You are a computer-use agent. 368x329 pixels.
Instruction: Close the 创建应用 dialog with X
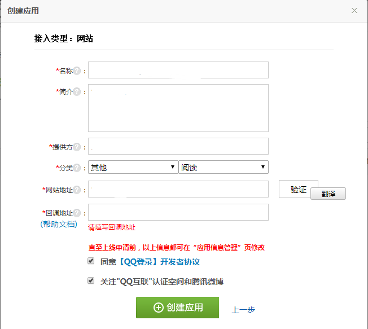click(354, 11)
